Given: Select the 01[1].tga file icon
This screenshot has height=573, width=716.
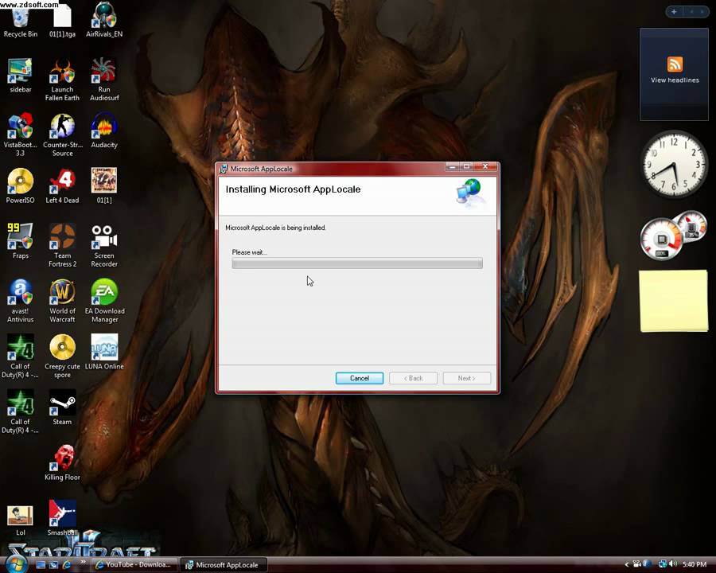Looking at the screenshot, I should pyautogui.click(x=62, y=21).
